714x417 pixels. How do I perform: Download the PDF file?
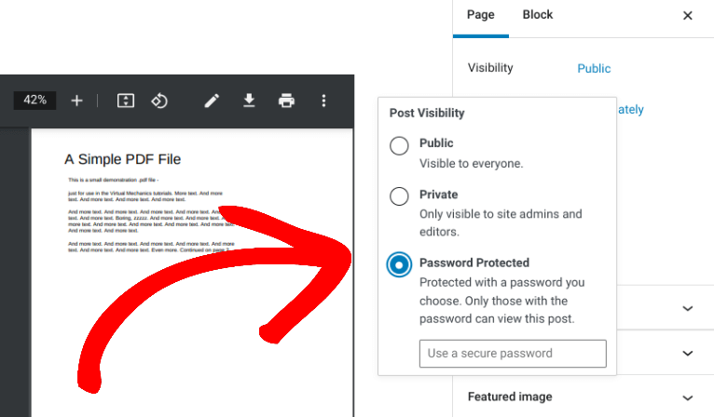point(249,101)
